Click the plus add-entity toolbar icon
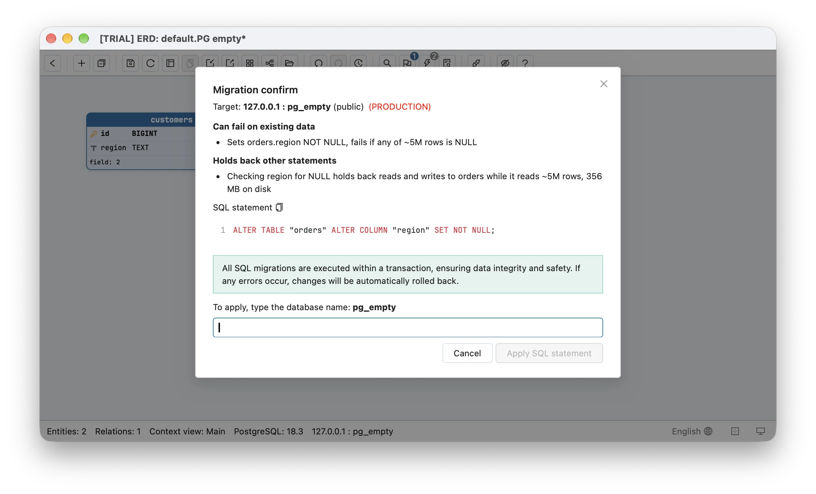 [82, 63]
